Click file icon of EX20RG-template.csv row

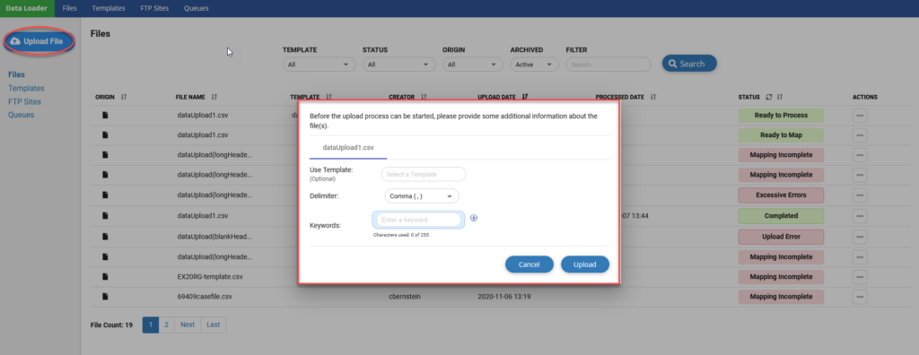(x=106, y=276)
